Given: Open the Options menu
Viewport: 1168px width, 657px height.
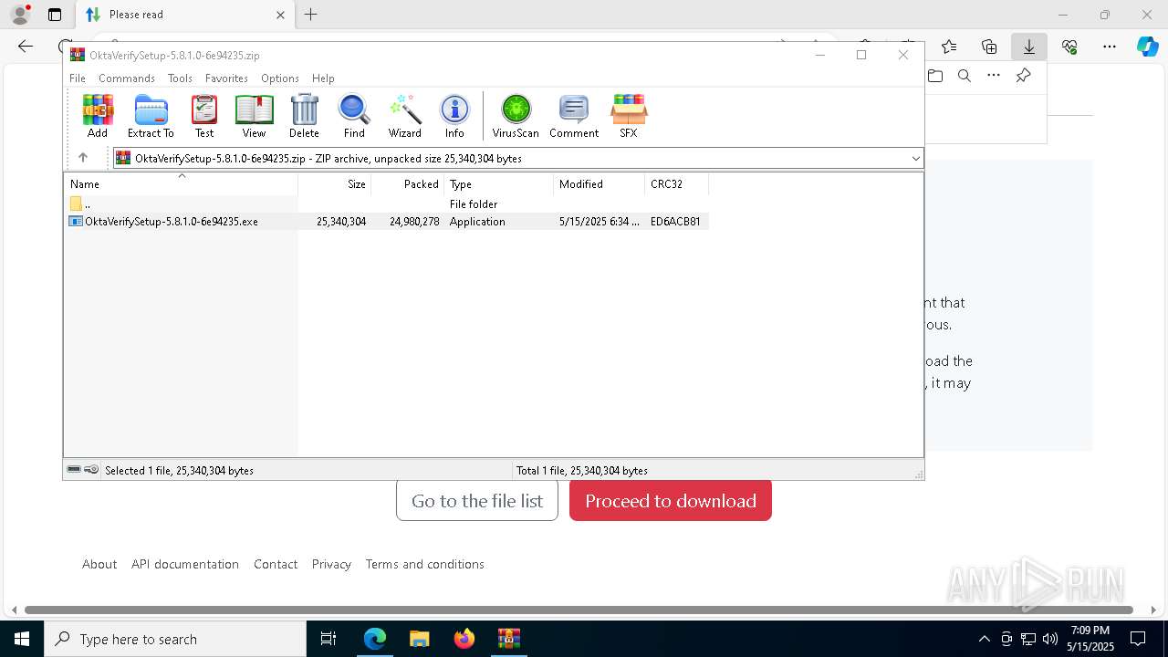Looking at the screenshot, I should 280,78.
